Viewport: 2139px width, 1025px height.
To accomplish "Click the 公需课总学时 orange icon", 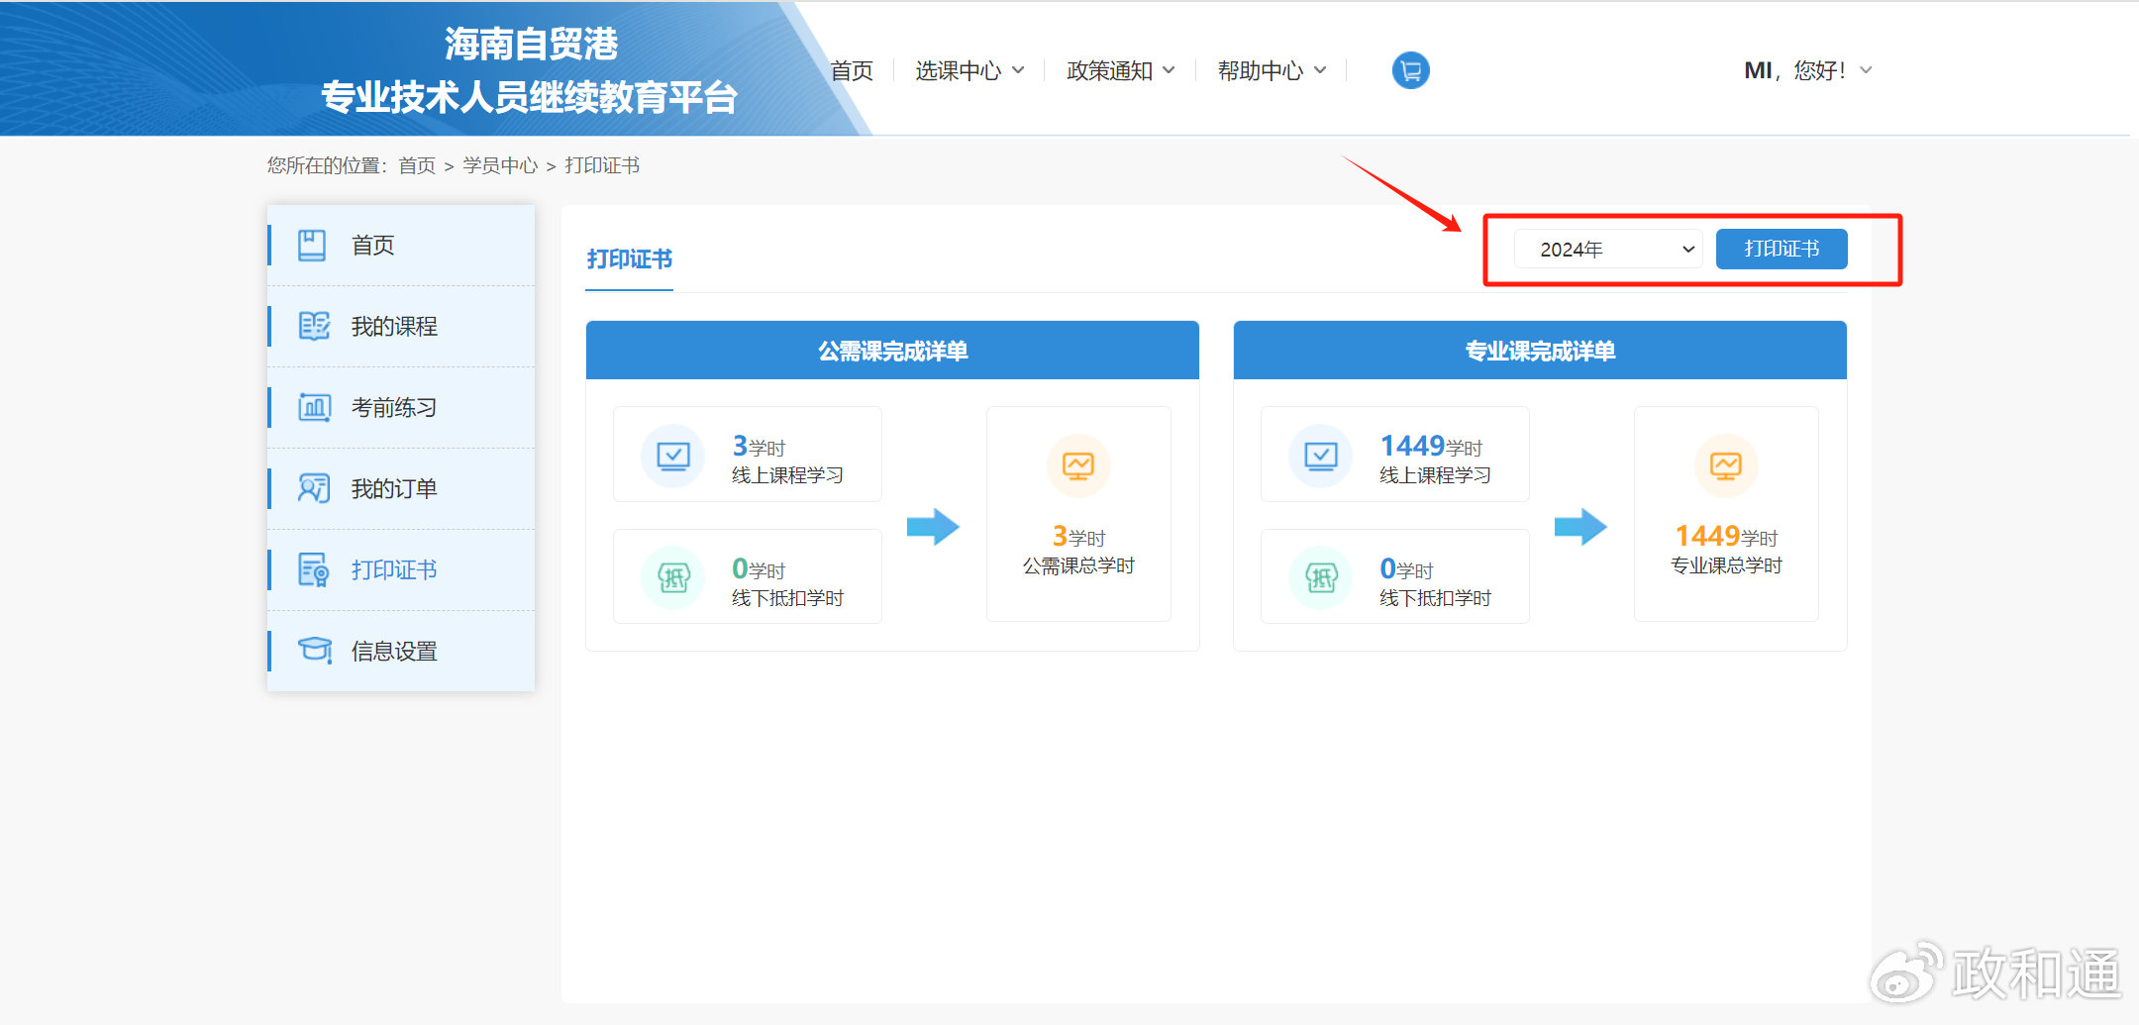I will tap(1078, 465).
